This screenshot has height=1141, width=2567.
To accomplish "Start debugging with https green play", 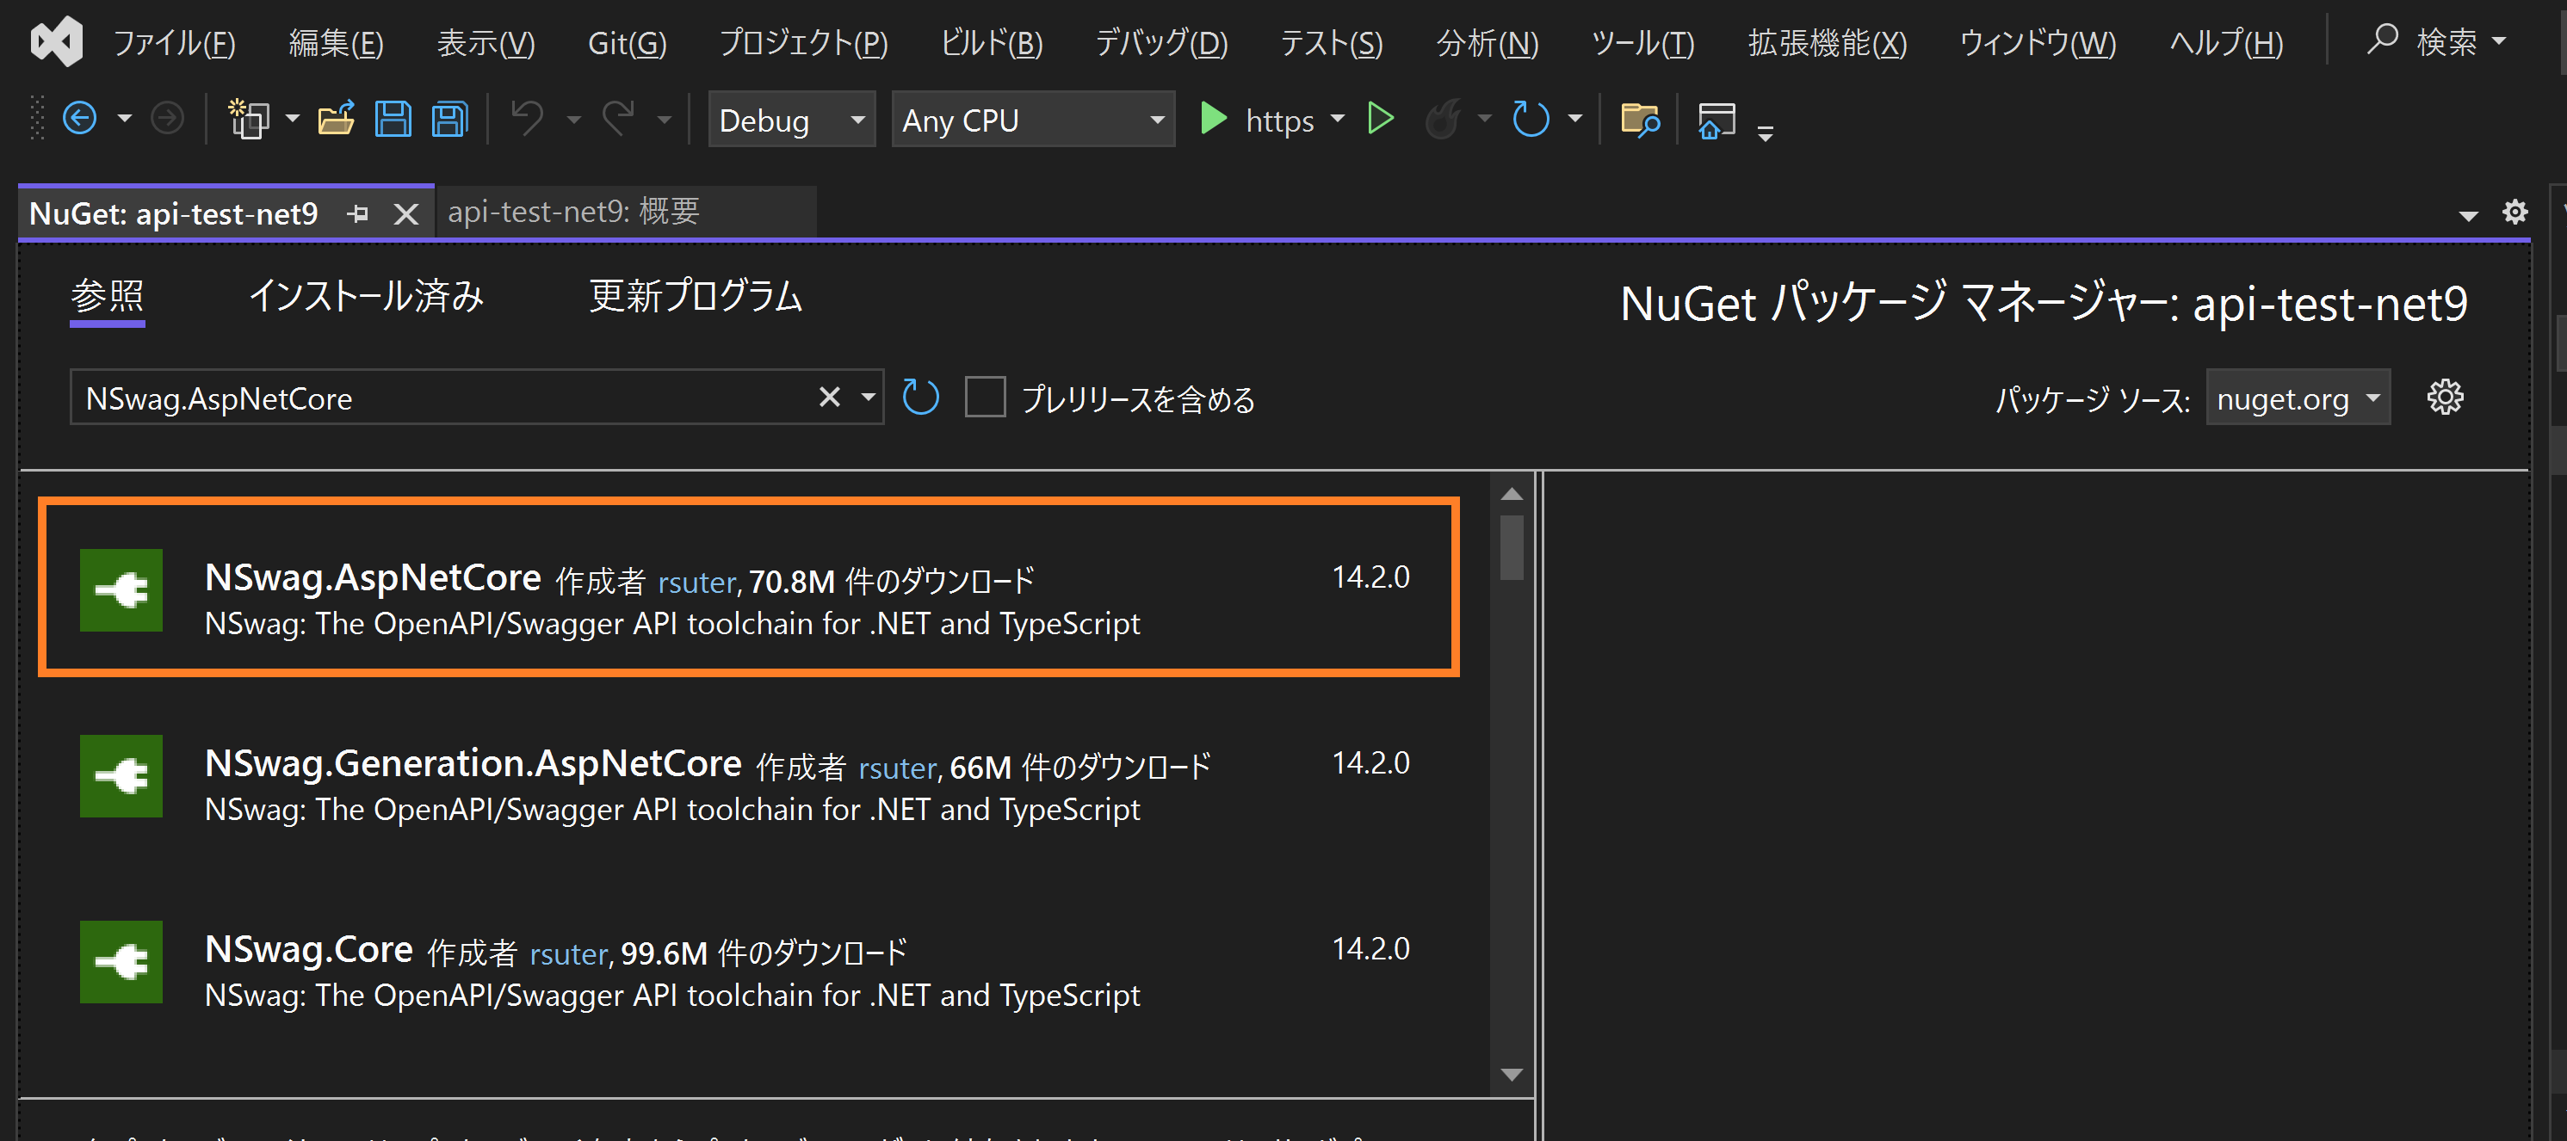I will pyautogui.click(x=1213, y=119).
